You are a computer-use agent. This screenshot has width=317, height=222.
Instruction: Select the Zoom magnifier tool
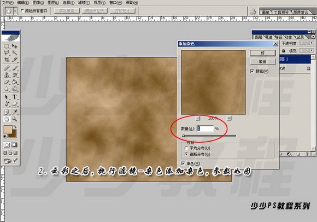tap(15, 119)
